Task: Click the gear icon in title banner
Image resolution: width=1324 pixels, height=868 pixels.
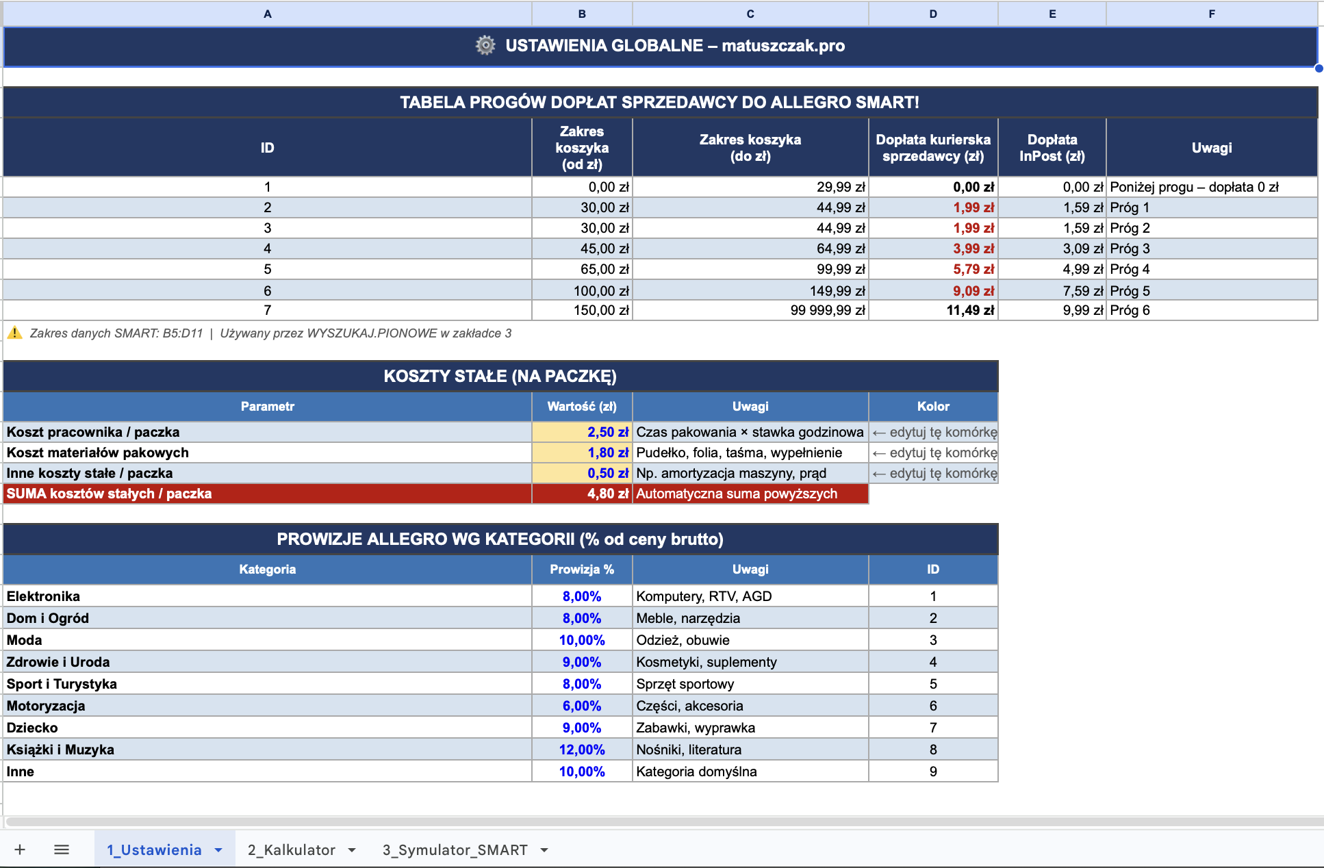Action: point(485,45)
